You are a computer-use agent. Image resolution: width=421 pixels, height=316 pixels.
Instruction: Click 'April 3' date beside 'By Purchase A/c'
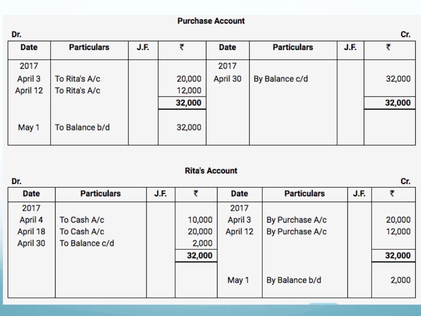point(239,220)
